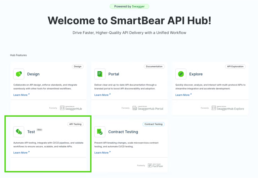The height and width of the screenshot is (178, 258).
Task: Click the Powered by Swagger badge
Action: click(x=129, y=6)
